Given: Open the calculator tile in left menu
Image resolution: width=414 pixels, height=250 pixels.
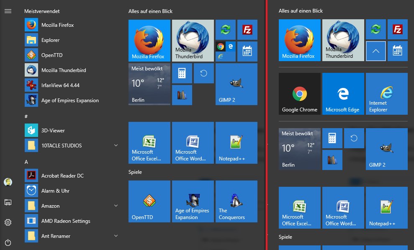Looking at the screenshot, I should [182, 73].
